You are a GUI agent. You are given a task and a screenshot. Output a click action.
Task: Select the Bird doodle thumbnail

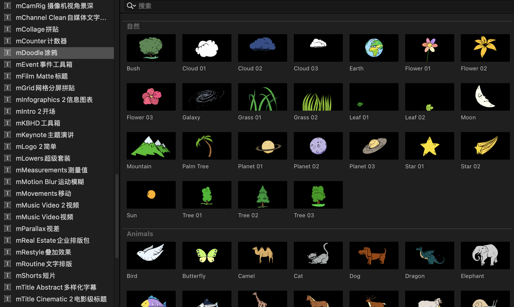pos(151,255)
